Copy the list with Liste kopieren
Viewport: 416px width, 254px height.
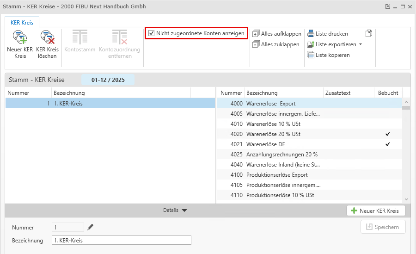pyautogui.click(x=328, y=55)
